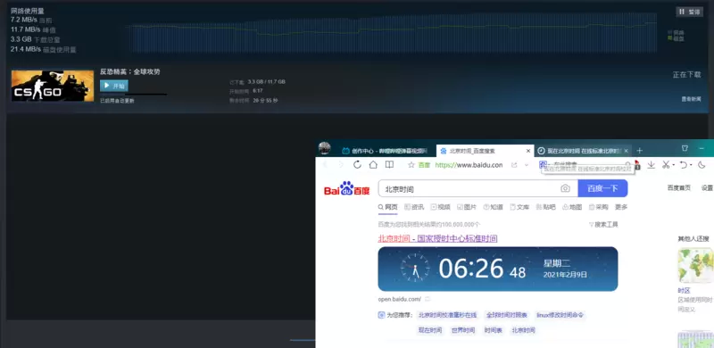Select the 文库 search category tab
714x348 pixels.
click(519, 207)
